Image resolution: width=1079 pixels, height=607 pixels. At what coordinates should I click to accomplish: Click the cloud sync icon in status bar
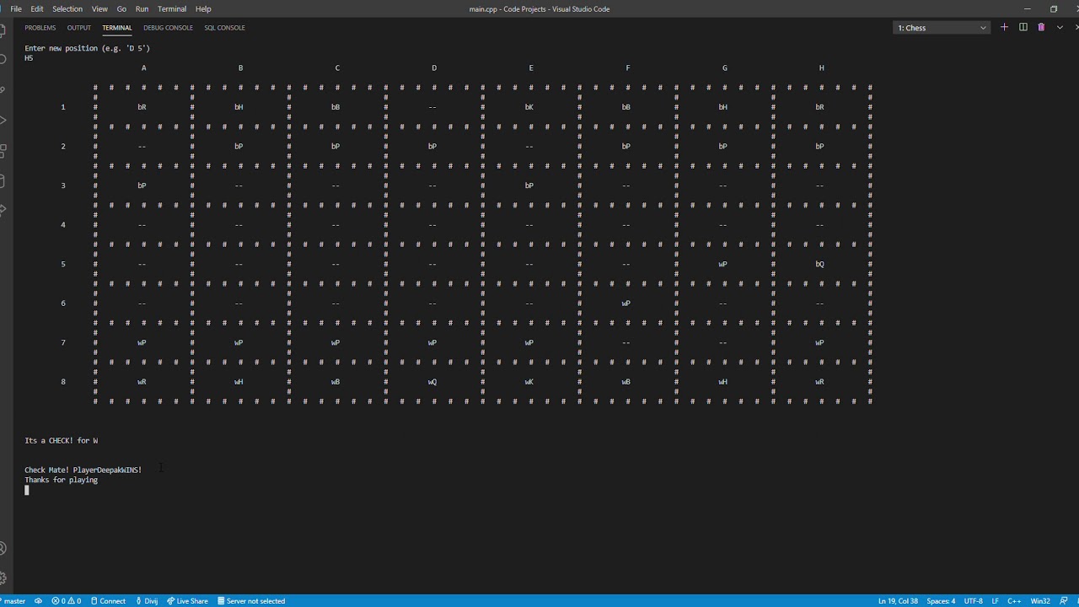[x=39, y=601]
